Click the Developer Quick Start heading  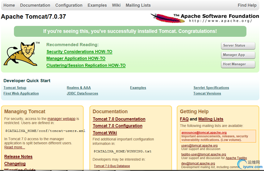tap(27, 81)
